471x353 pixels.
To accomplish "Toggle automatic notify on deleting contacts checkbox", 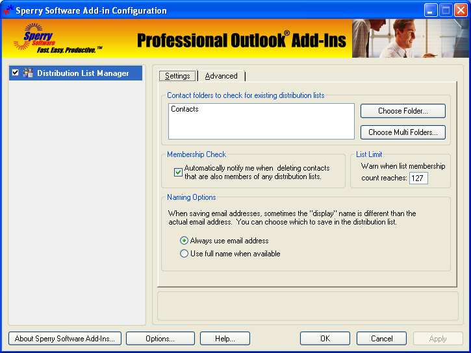I will click(x=178, y=172).
